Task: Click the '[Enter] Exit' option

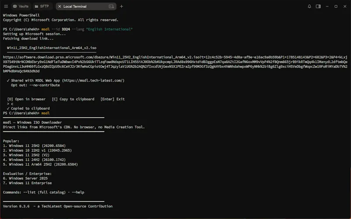Action: (112, 99)
